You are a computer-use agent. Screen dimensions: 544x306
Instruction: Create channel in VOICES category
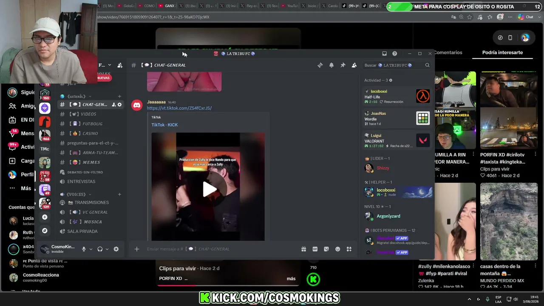point(119,194)
